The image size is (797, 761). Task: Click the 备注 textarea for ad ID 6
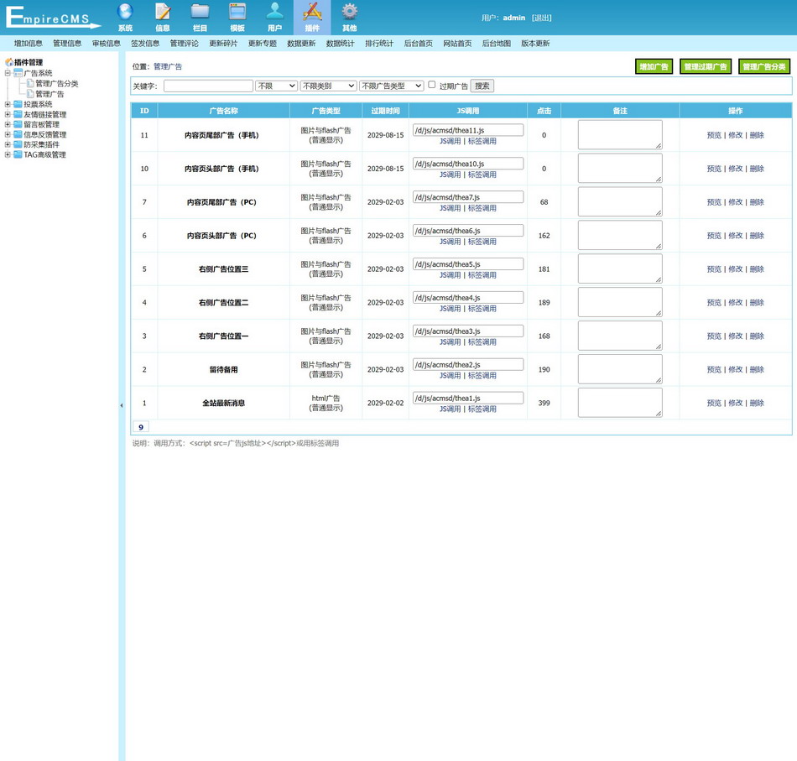[x=620, y=236]
